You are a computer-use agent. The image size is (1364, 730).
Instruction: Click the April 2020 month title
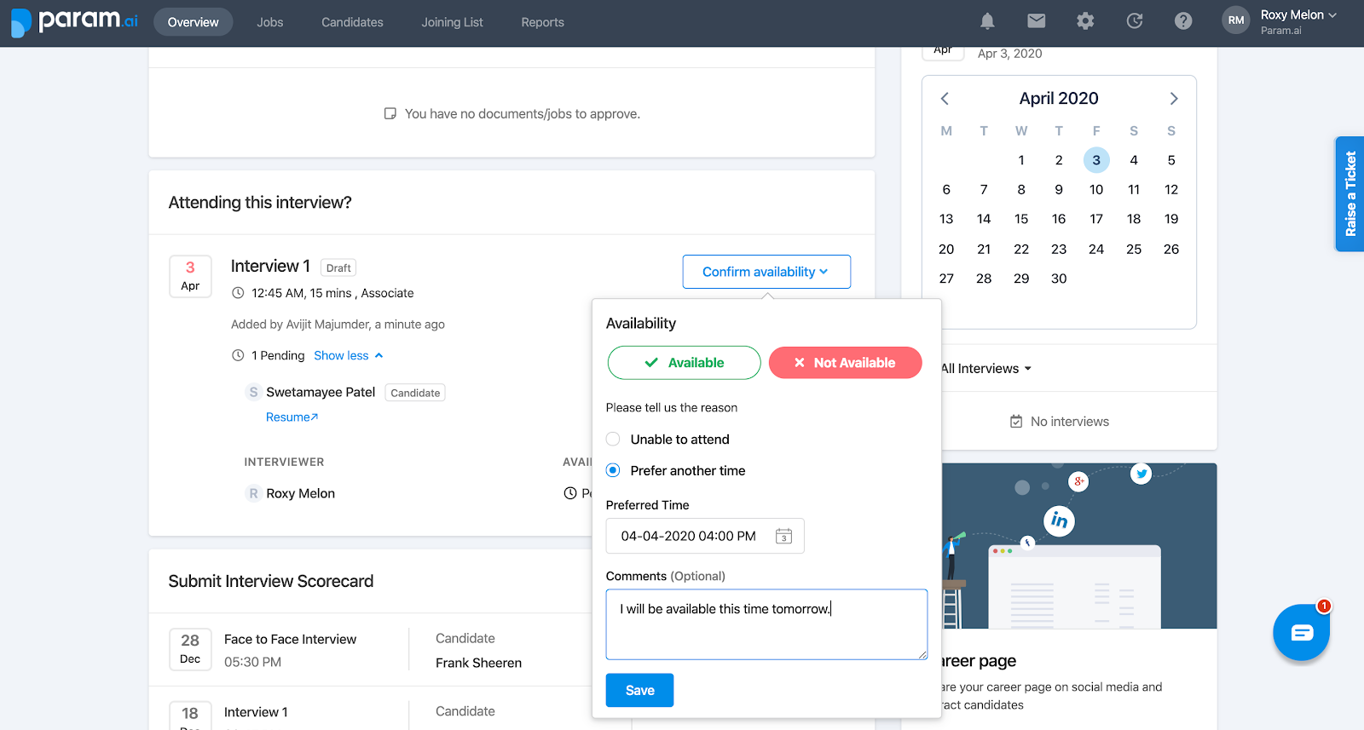(x=1059, y=99)
